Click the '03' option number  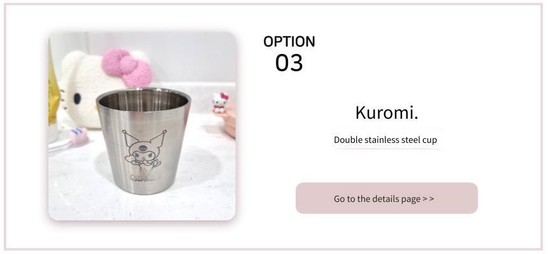(289, 63)
